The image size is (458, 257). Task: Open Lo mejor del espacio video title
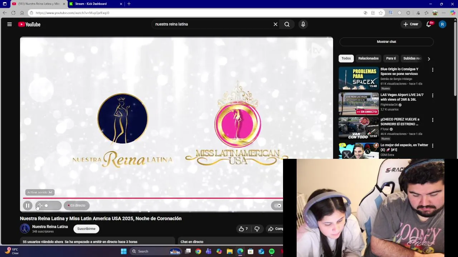[x=404, y=147]
